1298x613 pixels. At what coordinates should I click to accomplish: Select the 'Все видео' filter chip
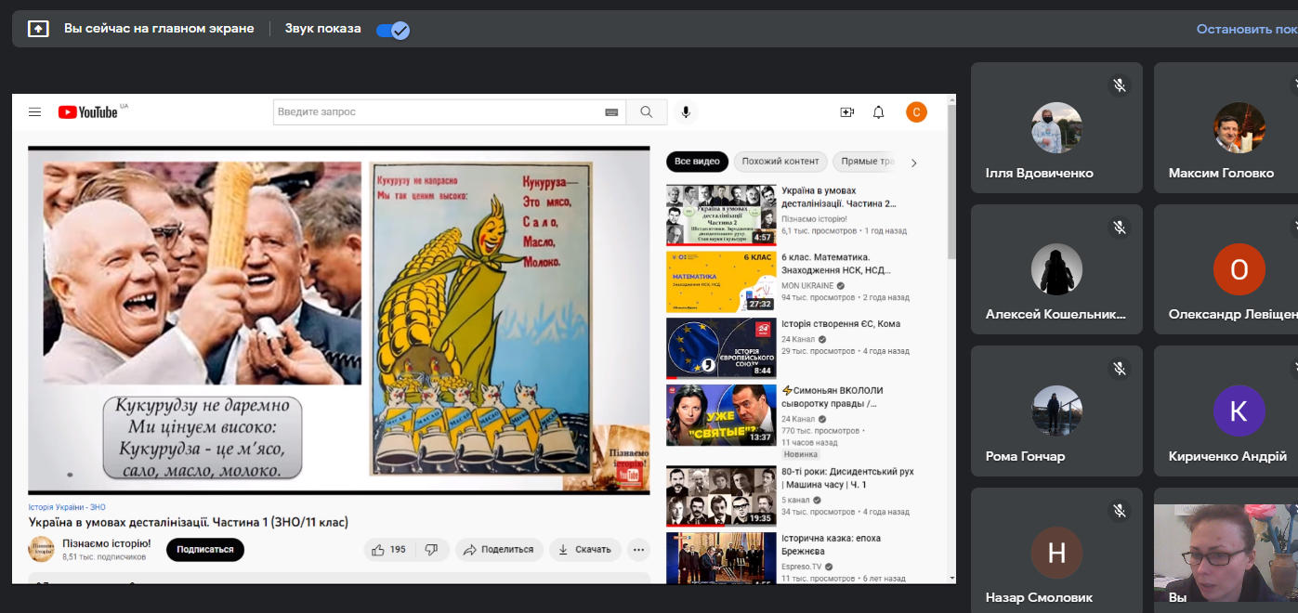697,162
